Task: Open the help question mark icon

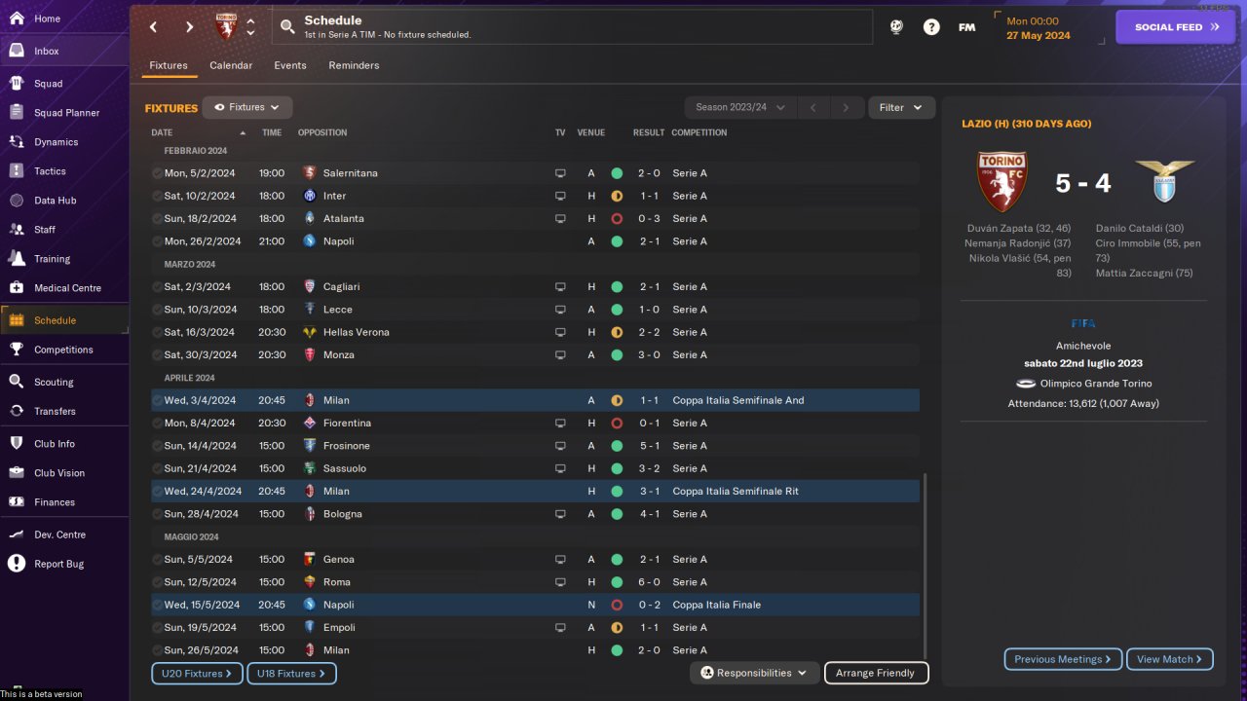Action: (931, 27)
